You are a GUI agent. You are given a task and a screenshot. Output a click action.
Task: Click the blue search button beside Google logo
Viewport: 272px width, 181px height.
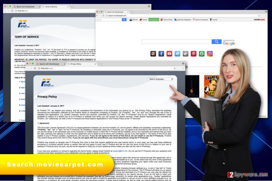pyautogui.click(x=216, y=42)
